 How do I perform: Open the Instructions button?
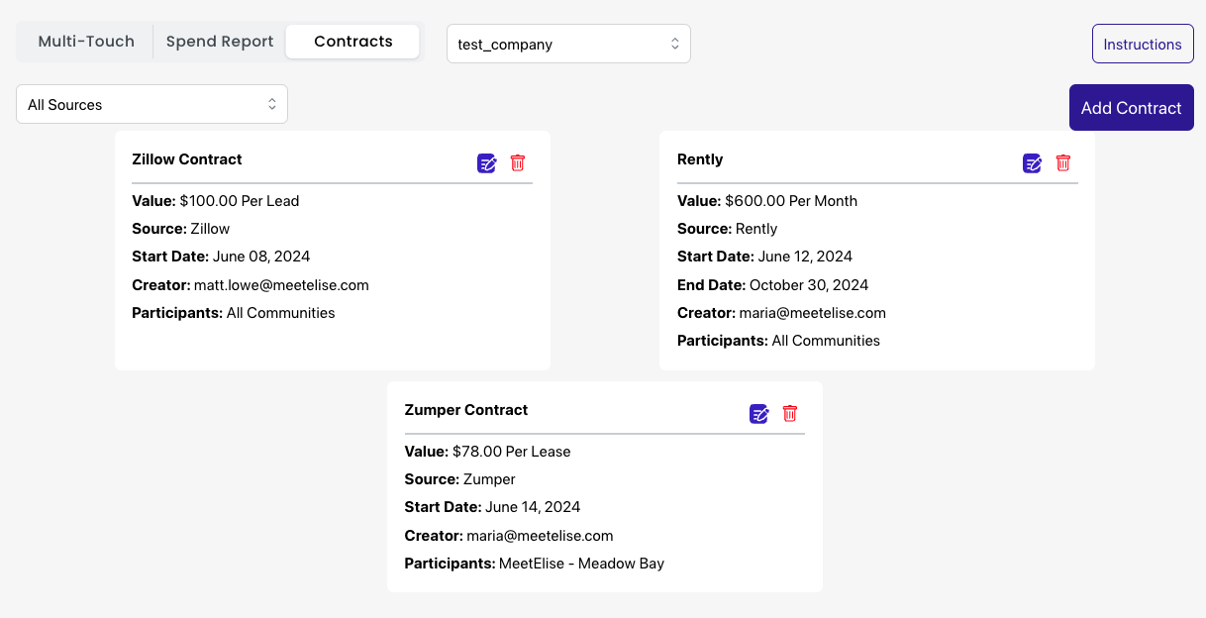(1143, 45)
